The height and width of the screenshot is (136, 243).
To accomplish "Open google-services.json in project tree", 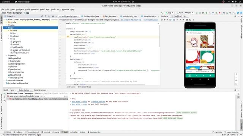I will tap(21, 50).
